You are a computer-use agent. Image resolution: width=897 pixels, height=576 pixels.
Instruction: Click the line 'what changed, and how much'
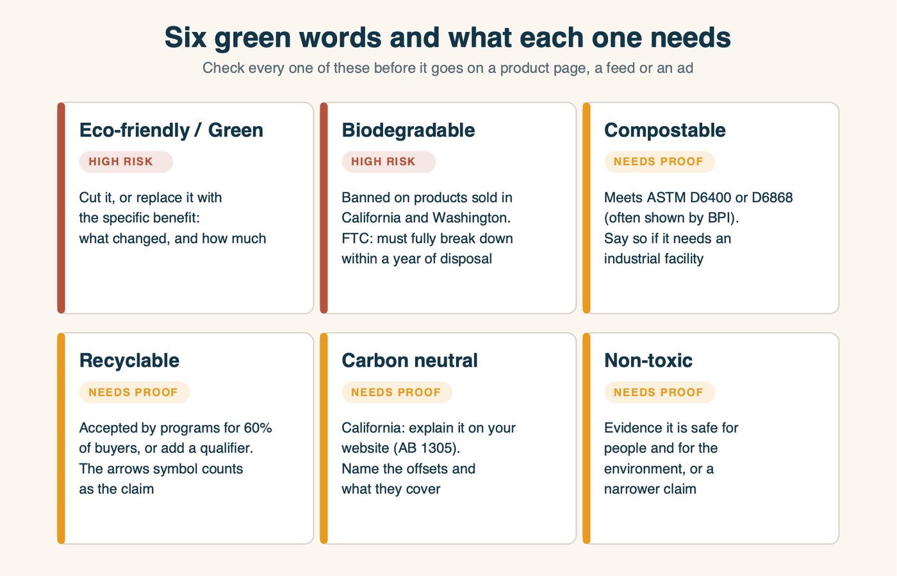(x=172, y=239)
